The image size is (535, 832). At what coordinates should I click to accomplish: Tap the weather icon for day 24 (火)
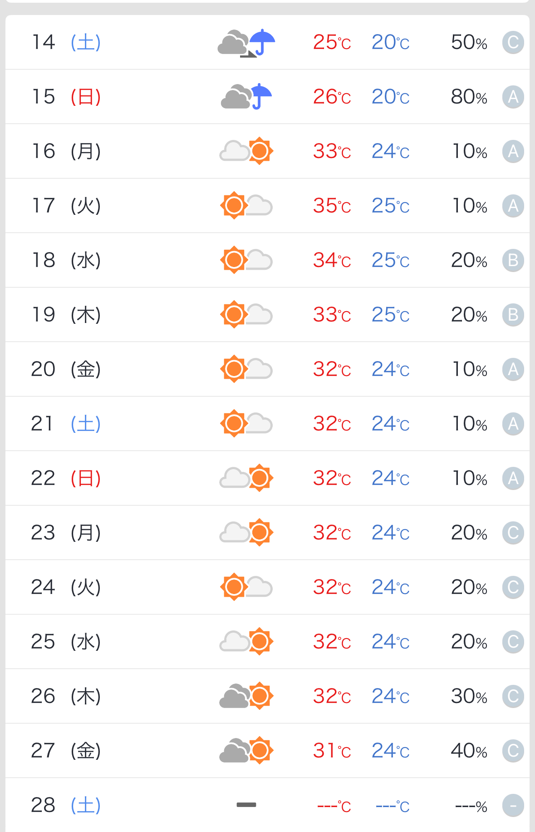(246, 587)
